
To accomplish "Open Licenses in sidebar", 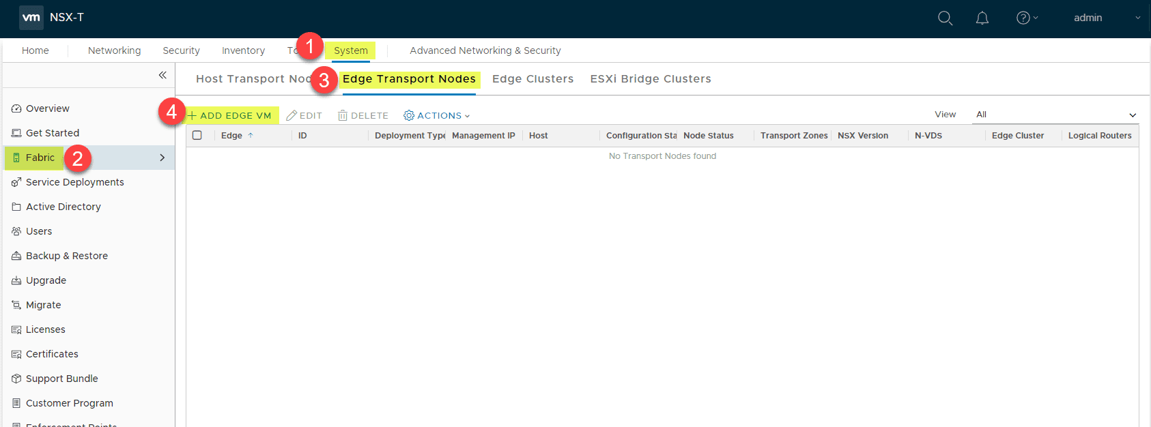I will 46,329.
